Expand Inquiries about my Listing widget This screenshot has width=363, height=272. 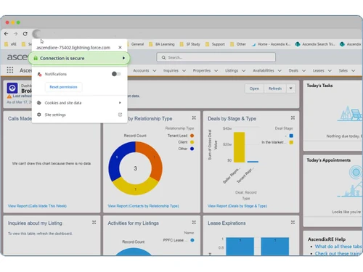click(94, 222)
